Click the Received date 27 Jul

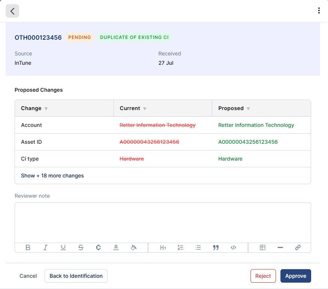click(x=165, y=63)
